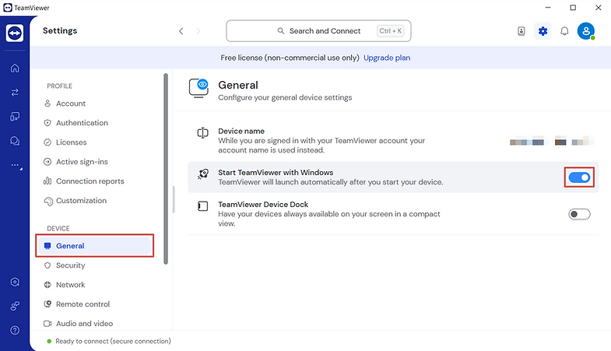Open the integrations icon above Help

(x=15, y=306)
